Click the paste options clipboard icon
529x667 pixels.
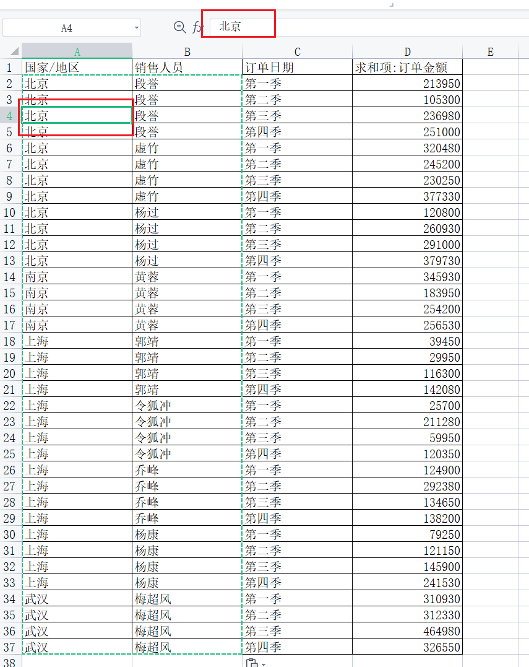click(x=251, y=663)
